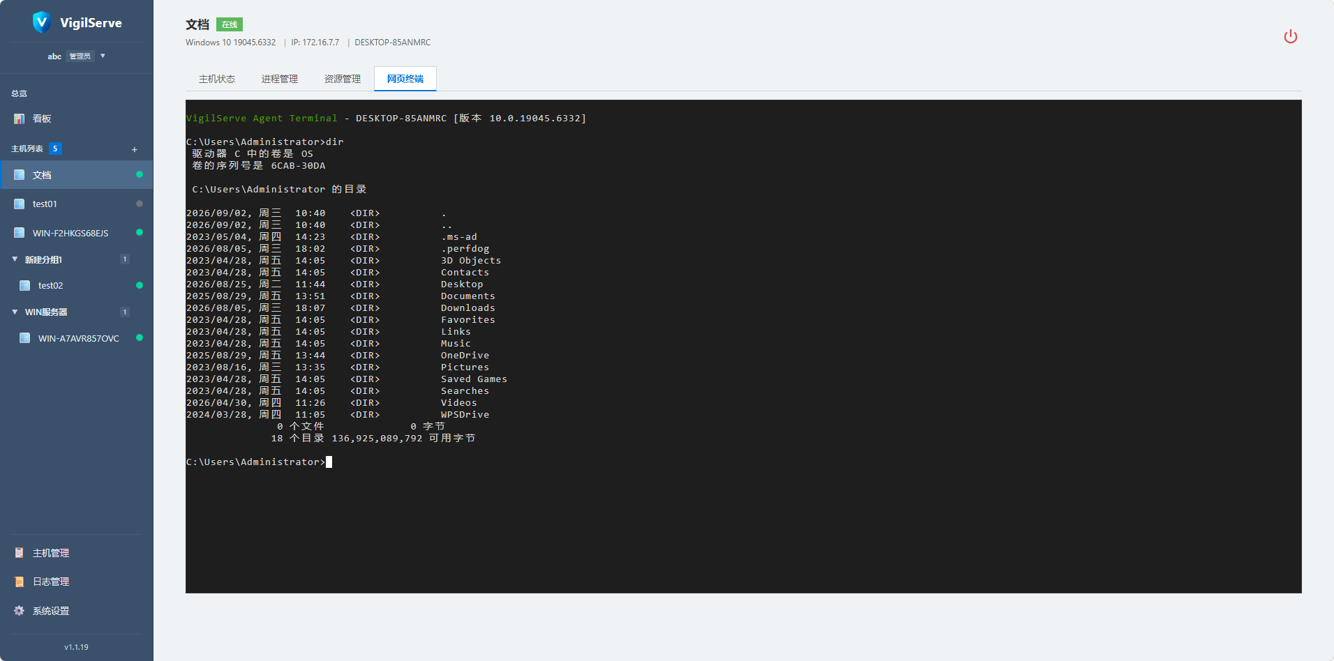Click the test01 host monitor icon
Image resolution: width=1334 pixels, height=661 pixels.
point(20,204)
